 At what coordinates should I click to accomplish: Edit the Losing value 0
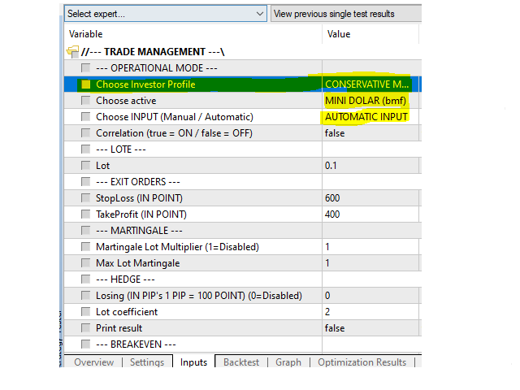pos(370,296)
